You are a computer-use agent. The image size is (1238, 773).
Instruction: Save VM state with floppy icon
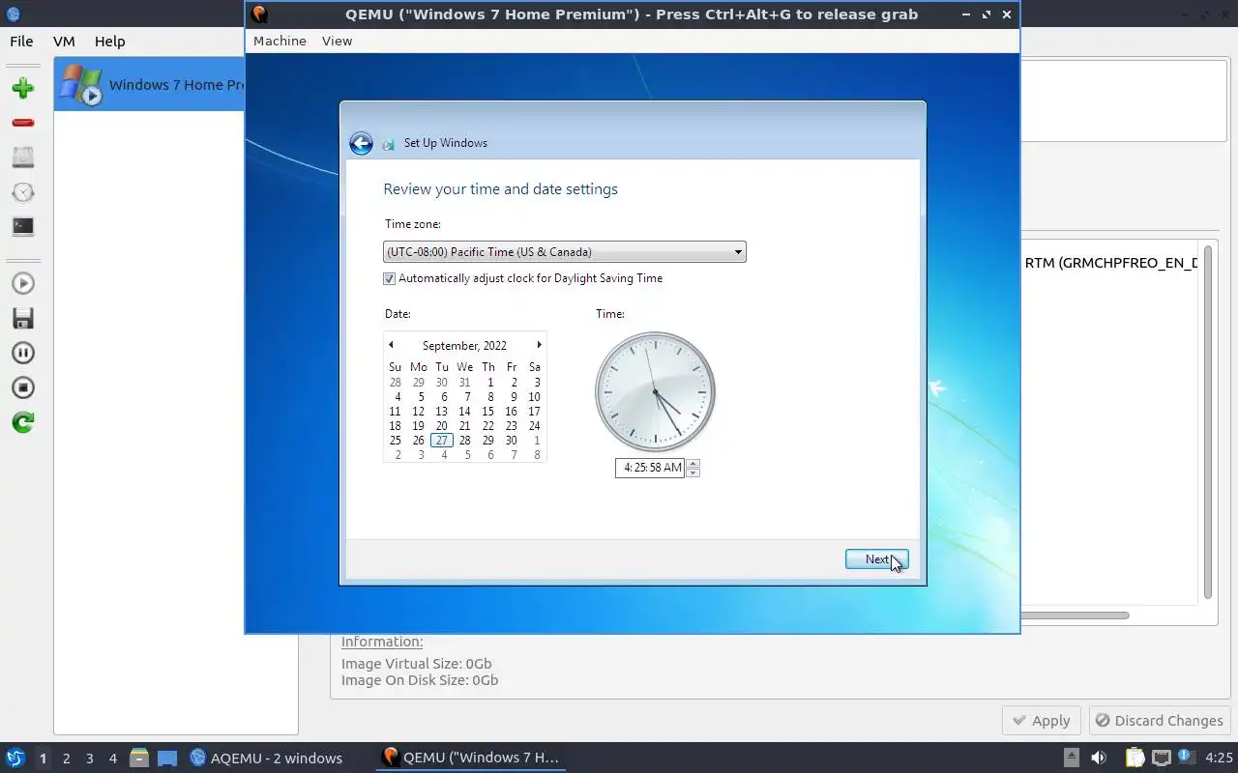[23, 318]
